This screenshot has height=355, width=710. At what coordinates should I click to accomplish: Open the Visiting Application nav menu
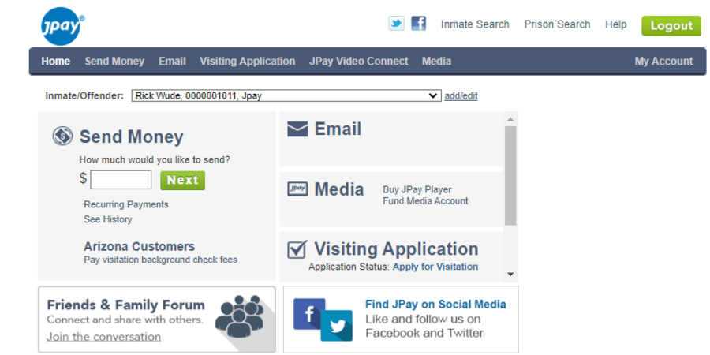coord(247,62)
